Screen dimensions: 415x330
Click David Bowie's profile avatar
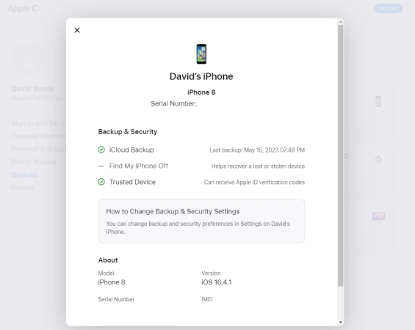[28, 59]
